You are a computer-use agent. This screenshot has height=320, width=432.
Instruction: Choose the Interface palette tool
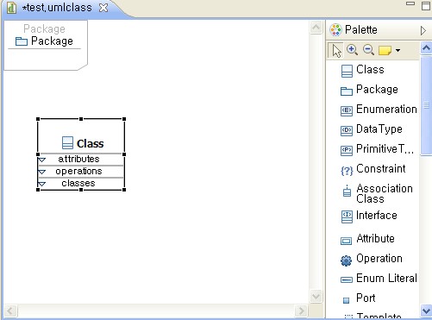coord(369,216)
